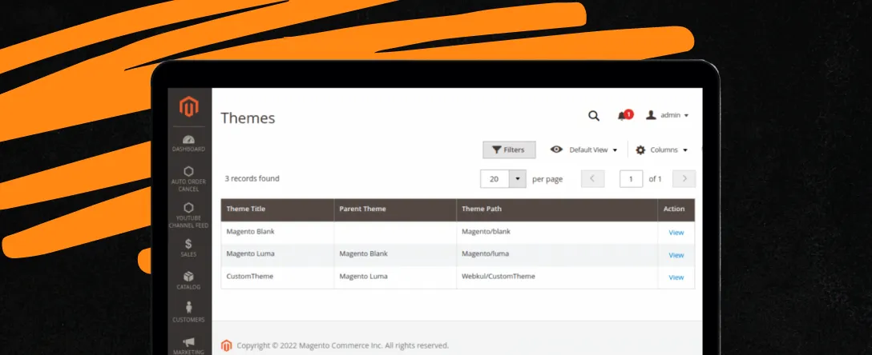The height and width of the screenshot is (355, 872).
Task: Click the search magnifier icon
Action: (594, 115)
